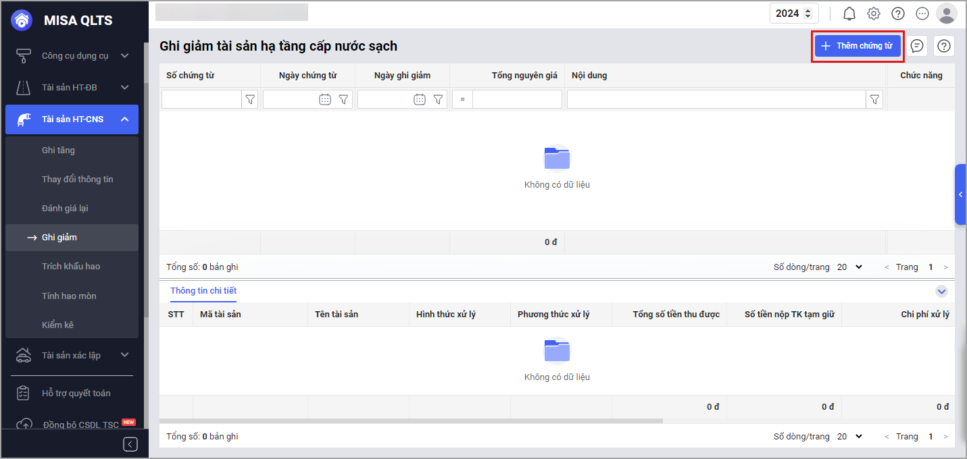Click the feedback chat bubble icon
The image size is (967, 459).
coord(917,46)
